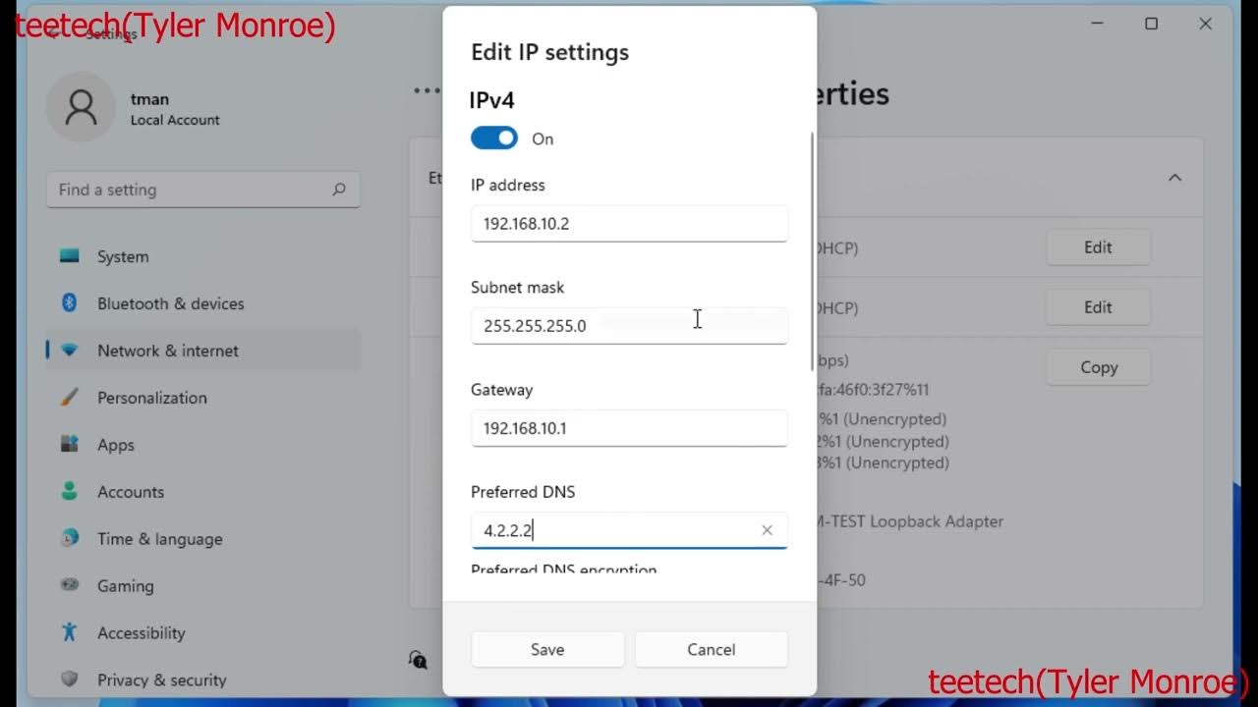Click the Get help icon at bottom
The image size is (1258, 707).
click(x=418, y=659)
